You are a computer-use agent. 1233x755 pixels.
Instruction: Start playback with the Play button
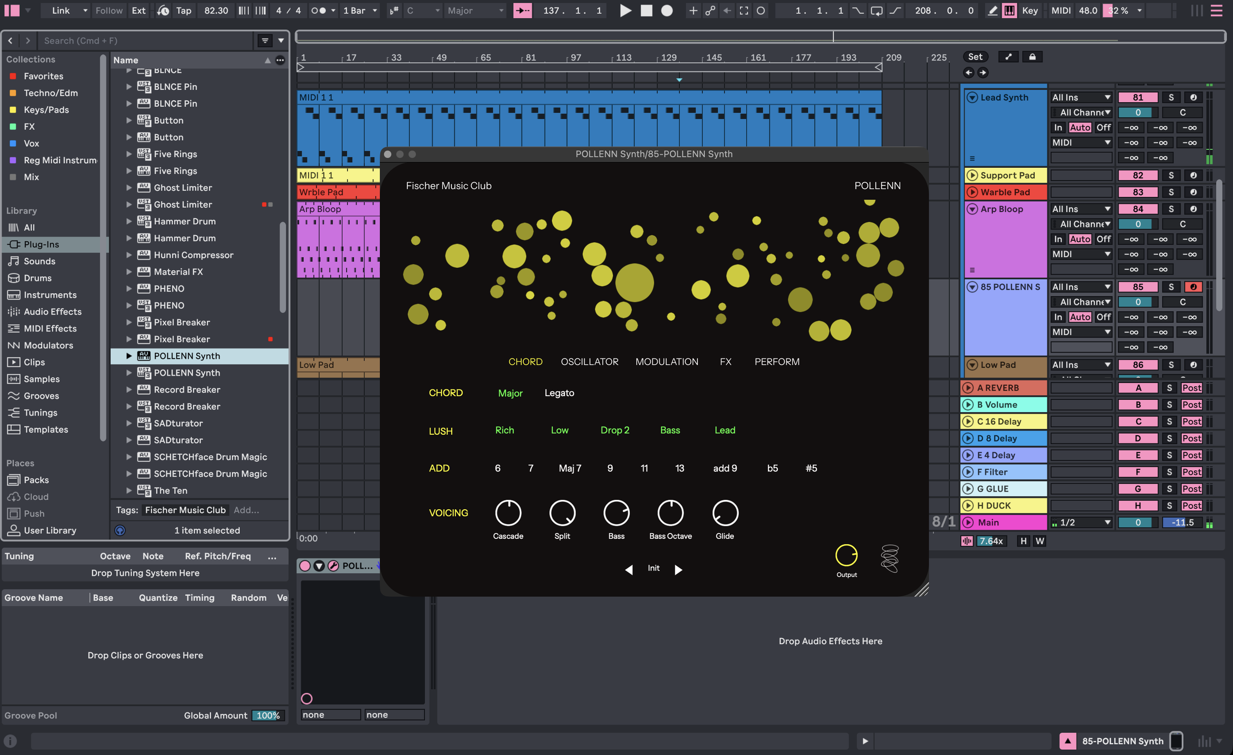tap(625, 10)
